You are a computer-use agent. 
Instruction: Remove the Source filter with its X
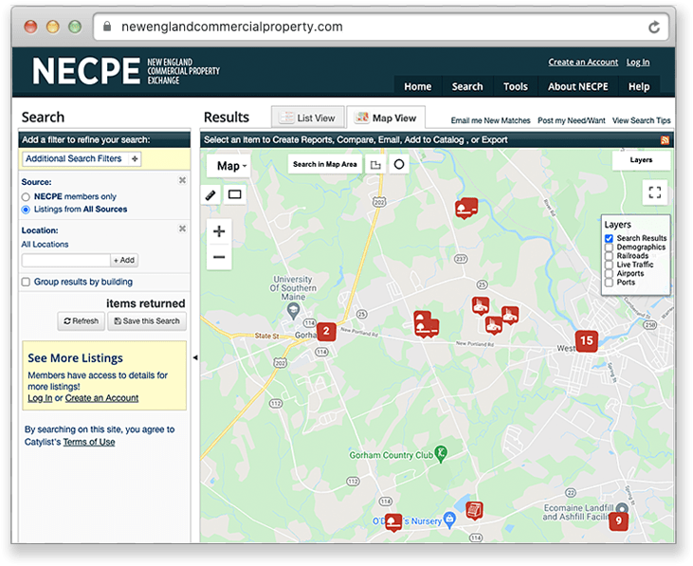[182, 180]
